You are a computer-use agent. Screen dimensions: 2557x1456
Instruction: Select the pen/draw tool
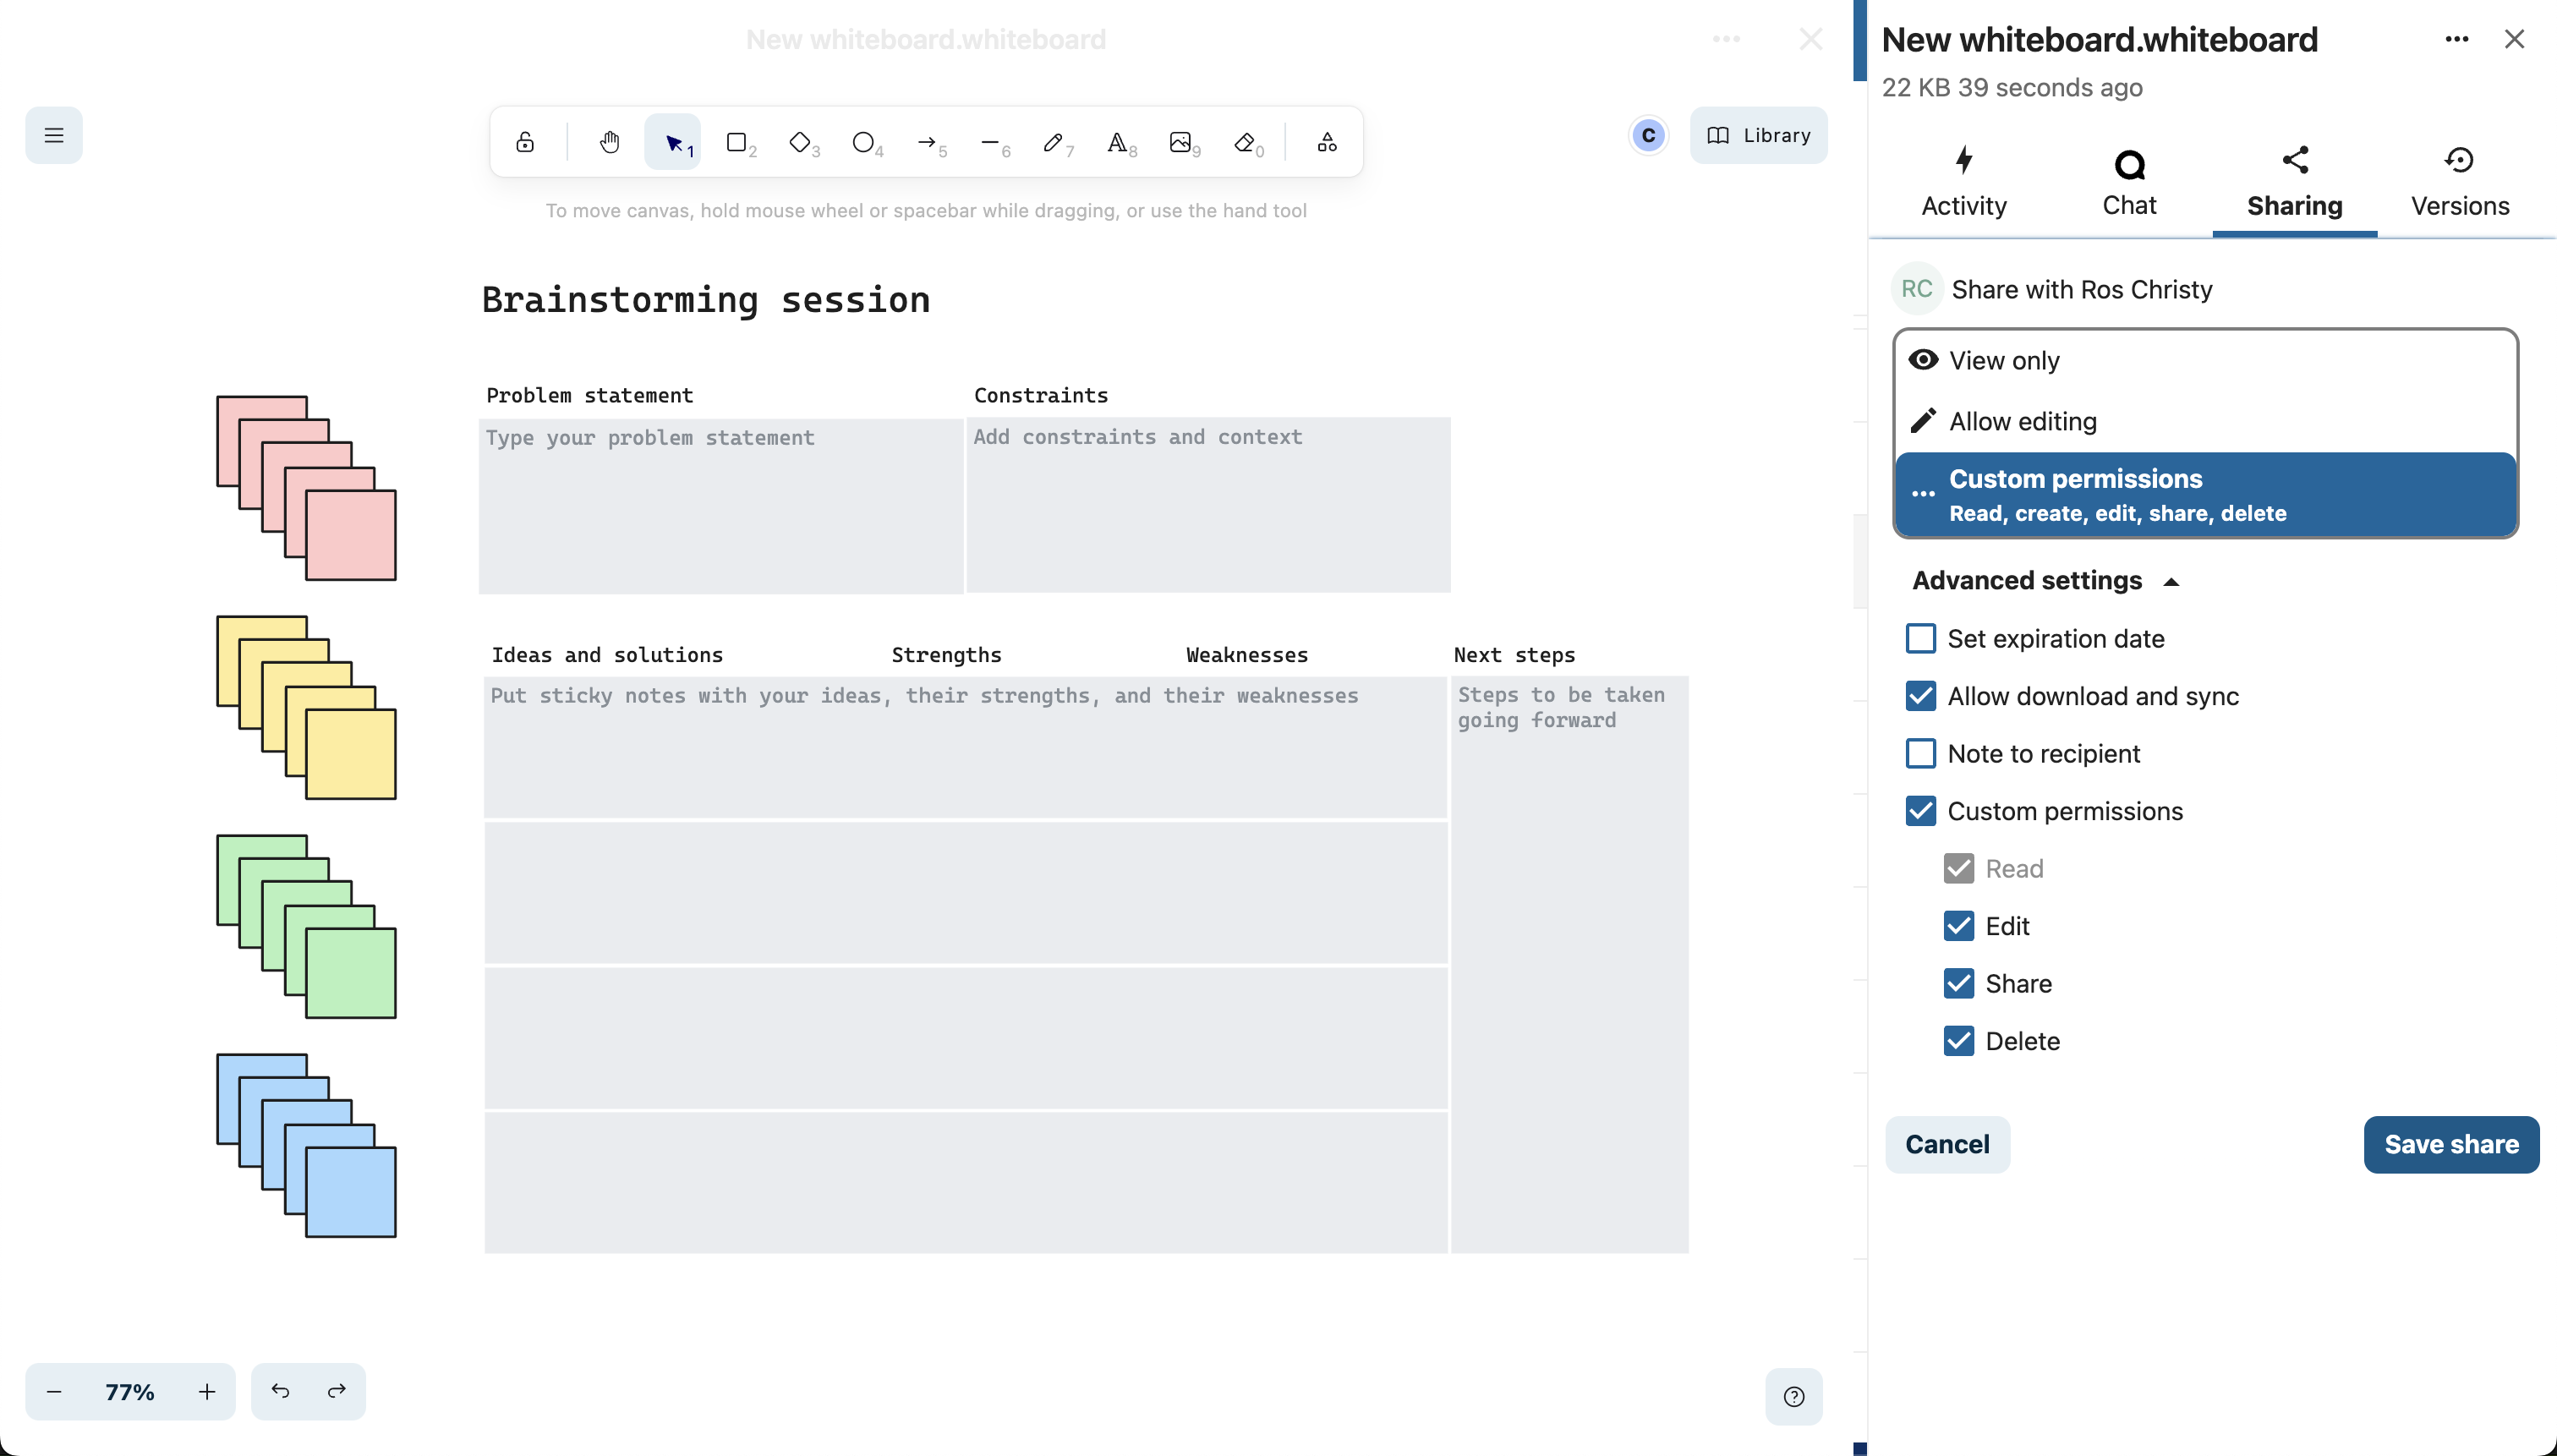click(x=1052, y=142)
